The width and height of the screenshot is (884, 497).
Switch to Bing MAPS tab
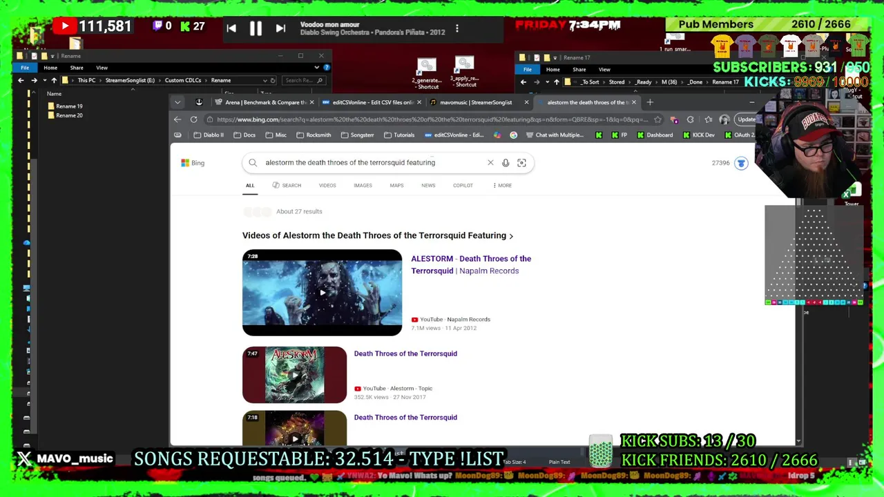click(x=396, y=185)
